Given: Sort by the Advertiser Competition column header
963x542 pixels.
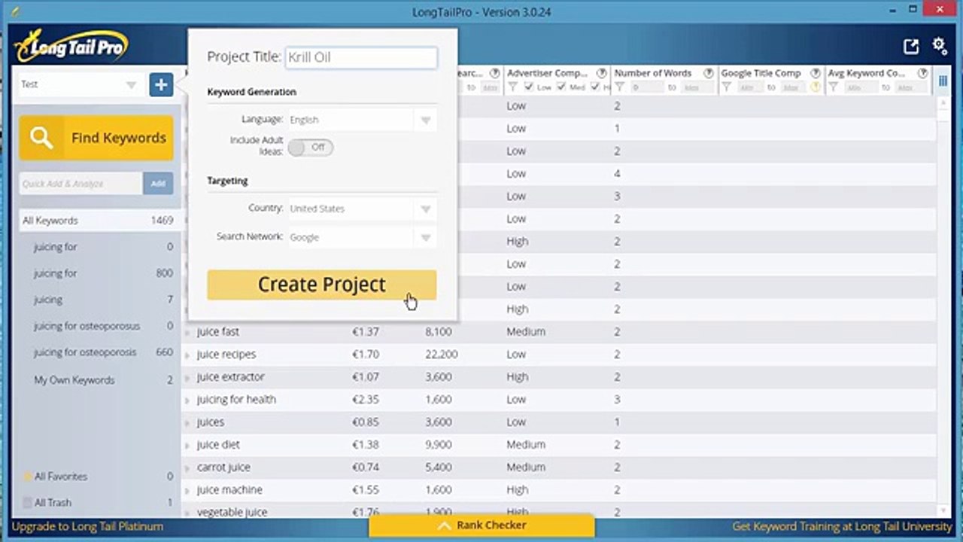Looking at the screenshot, I should point(548,73).
